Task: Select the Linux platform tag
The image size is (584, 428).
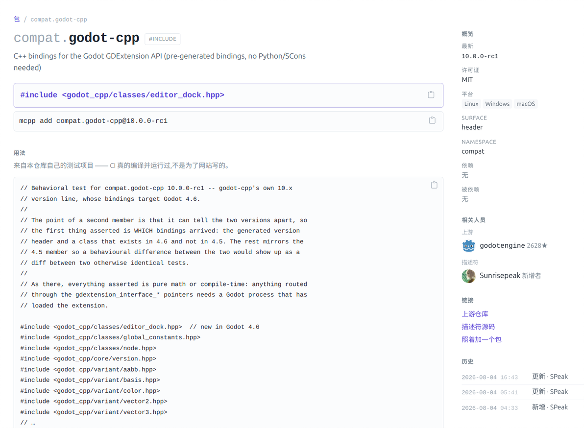Action: (x=471, y=104)
